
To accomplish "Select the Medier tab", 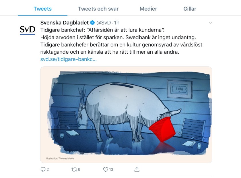I will coord(148,9).
